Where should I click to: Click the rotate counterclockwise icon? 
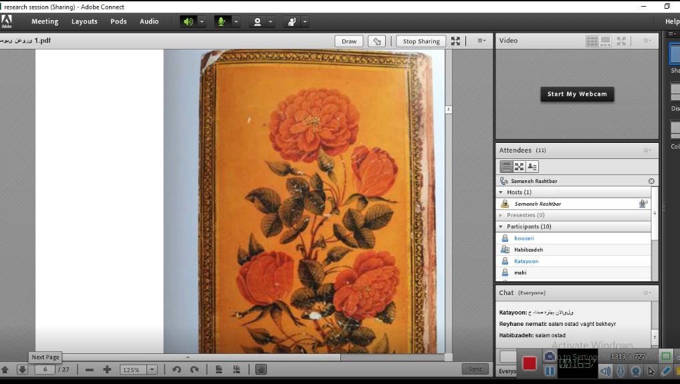point(177,370)
